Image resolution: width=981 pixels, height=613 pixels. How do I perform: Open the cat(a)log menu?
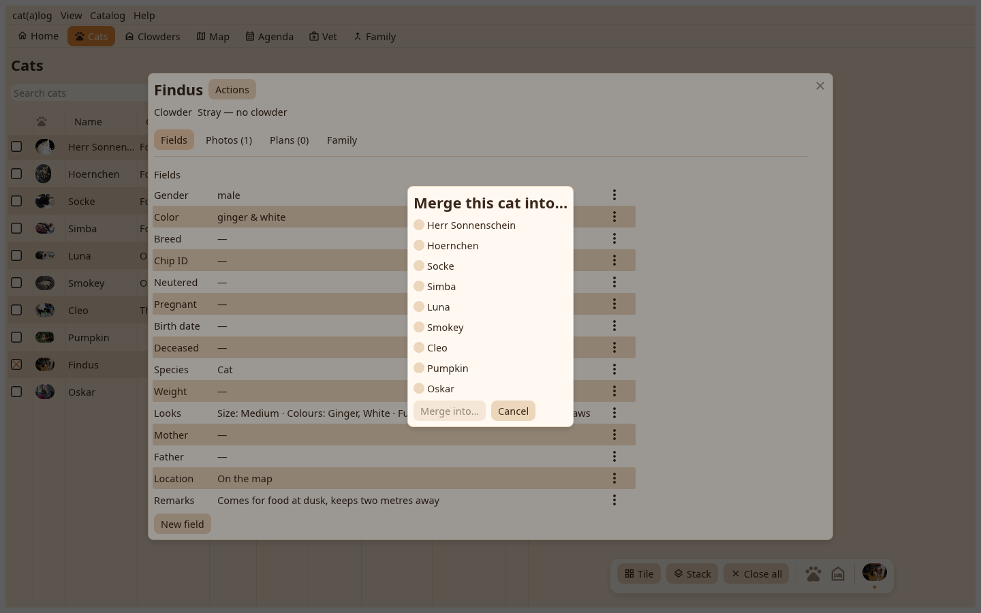point(32,15)
